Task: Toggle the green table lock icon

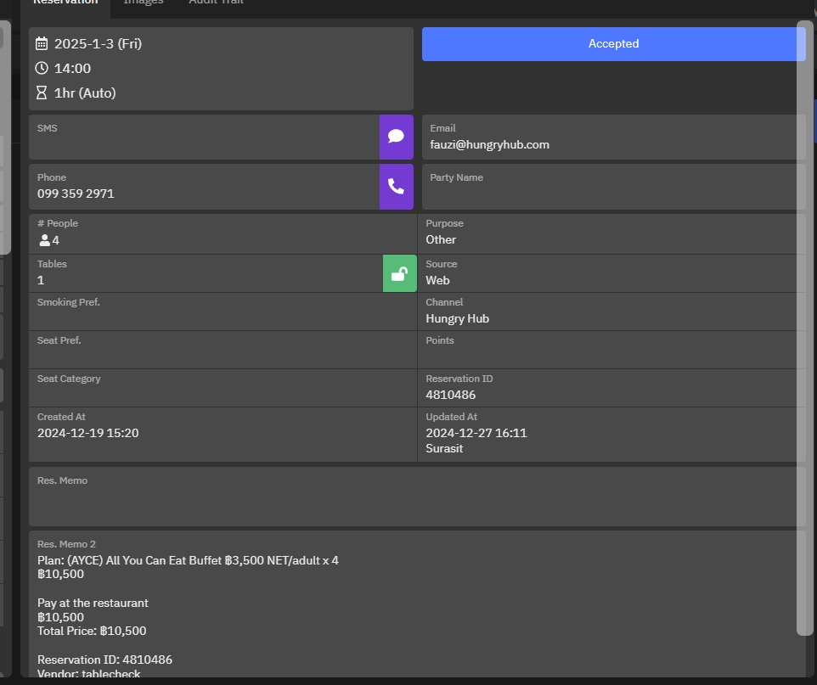Action: point(399,273)
